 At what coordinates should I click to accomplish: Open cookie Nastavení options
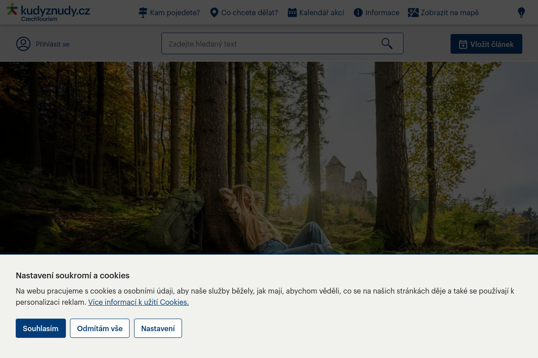pos(158,328)
